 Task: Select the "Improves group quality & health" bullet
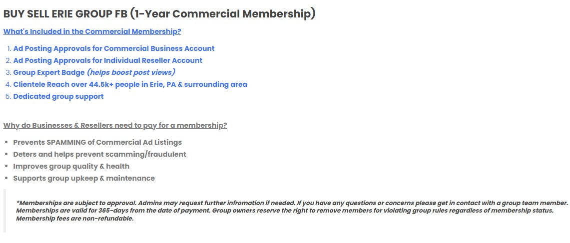pos(71,166)
